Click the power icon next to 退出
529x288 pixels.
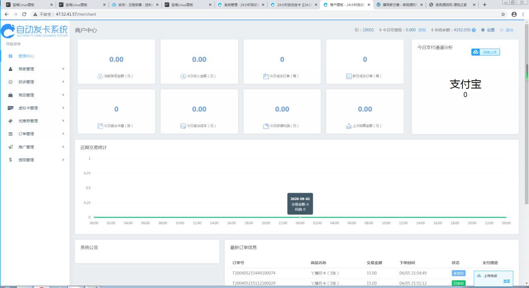coord(502,30)
